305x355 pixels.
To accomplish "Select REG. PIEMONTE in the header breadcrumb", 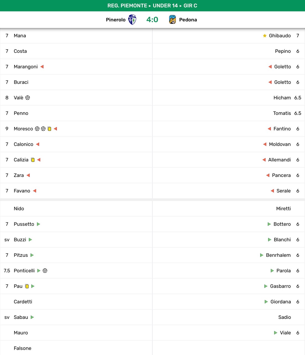I will click(x=127, y=6).
